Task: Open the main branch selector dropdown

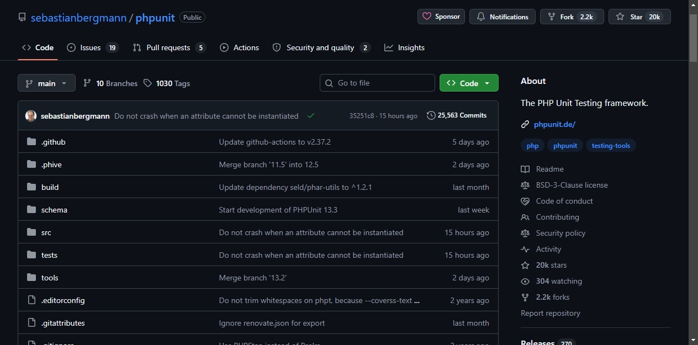Action: tap(46, 83)
